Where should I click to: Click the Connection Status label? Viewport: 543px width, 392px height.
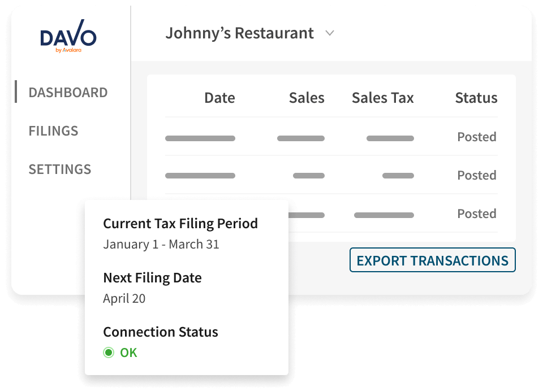point(160,332)
